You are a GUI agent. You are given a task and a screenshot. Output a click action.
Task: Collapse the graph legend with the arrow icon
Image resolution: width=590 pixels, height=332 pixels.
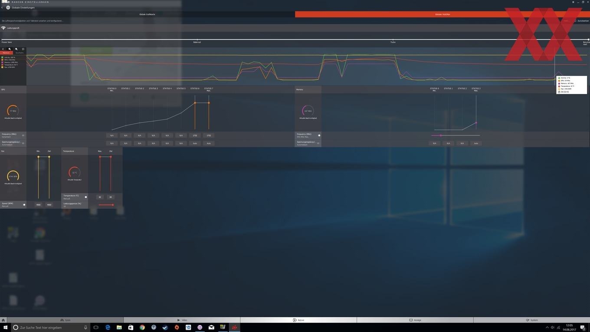3,49
